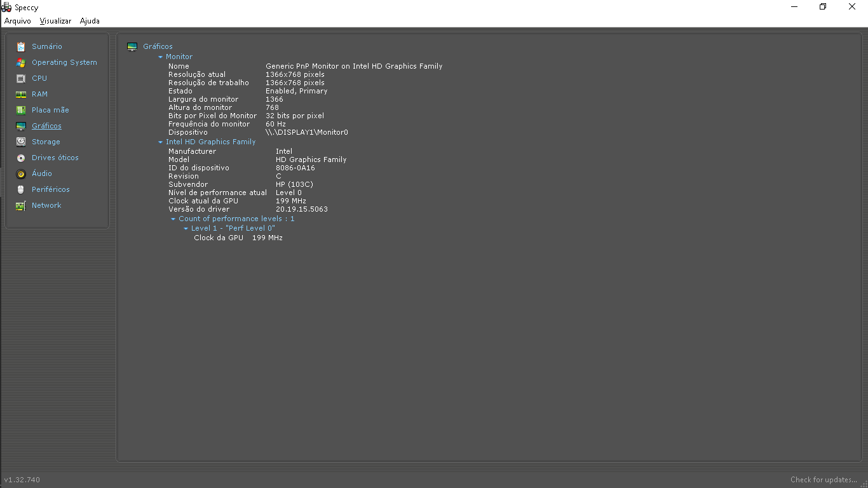Click the Clock atual da GPU label
The image size is (868, 488).
pyautogui.click(x=203, y=201)
